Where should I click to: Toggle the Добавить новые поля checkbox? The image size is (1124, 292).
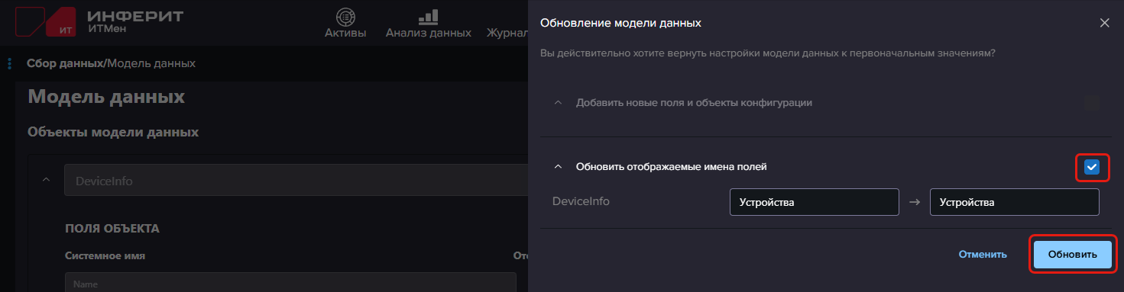click(1092, 102)
